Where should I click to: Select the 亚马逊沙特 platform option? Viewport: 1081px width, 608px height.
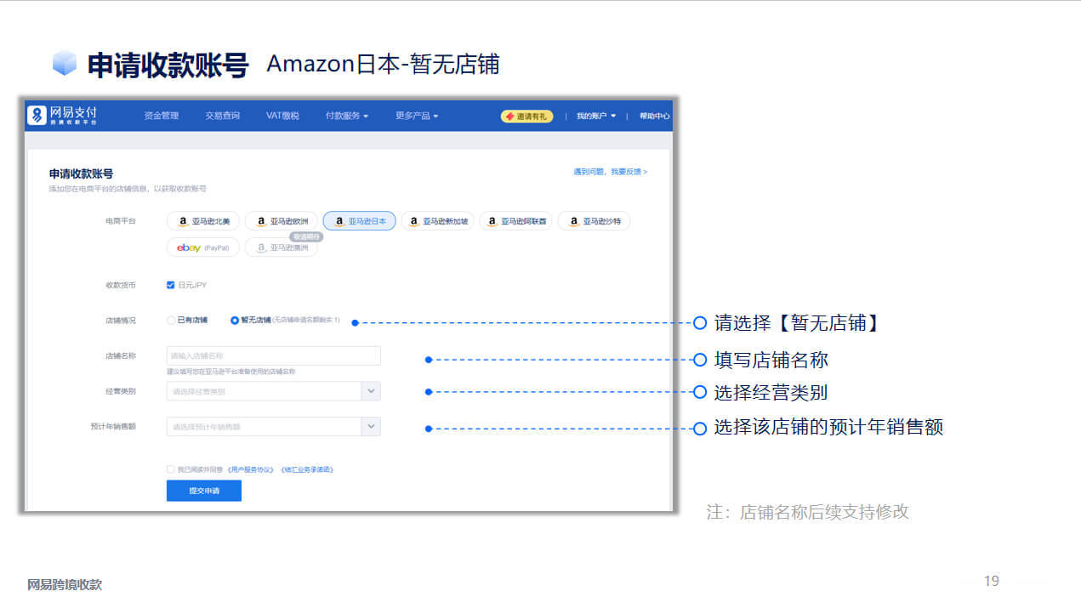point(594,221)
